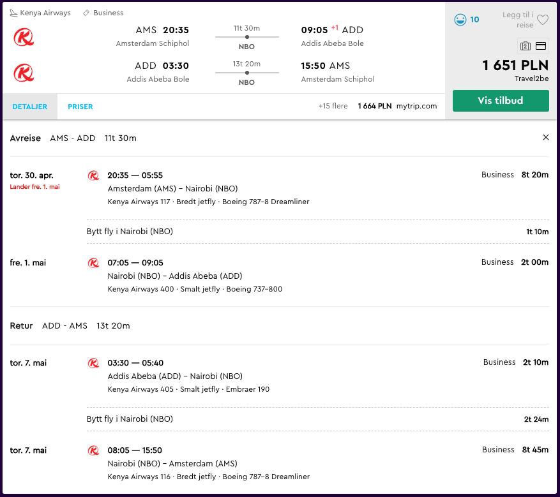Click airline logo for flight Kenya Airways 116
The width and height of the screenshot is (560, 497).
coord(93,450)
